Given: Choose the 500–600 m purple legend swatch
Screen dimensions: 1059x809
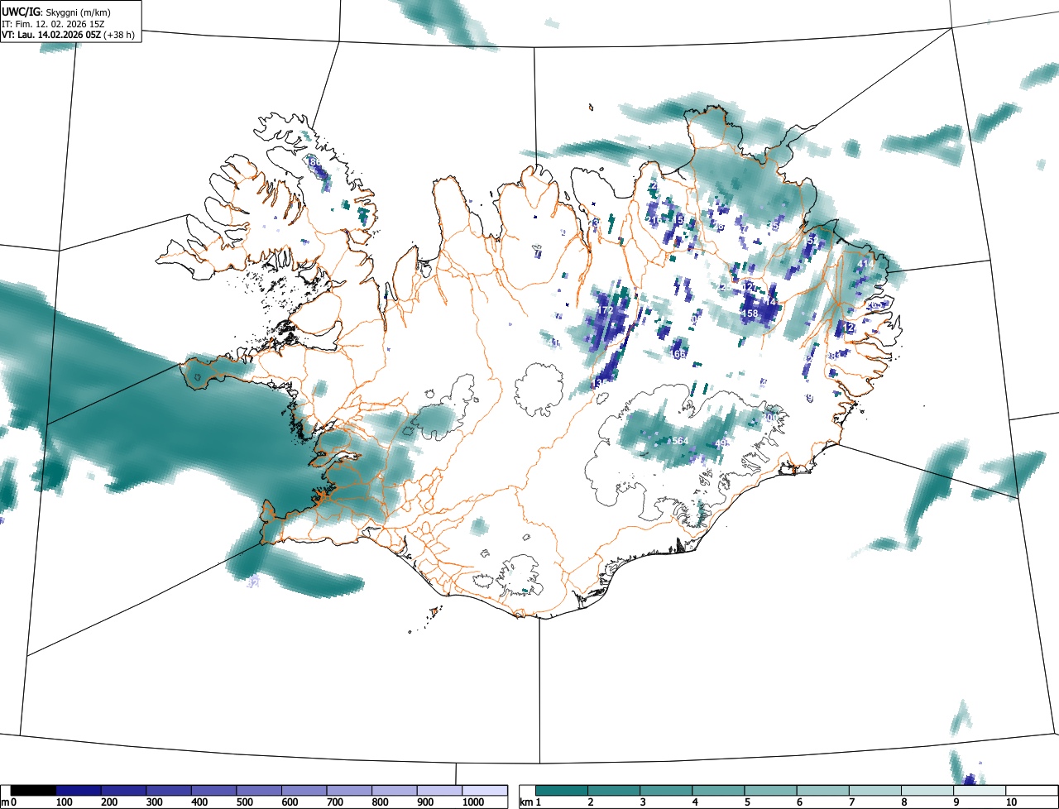Looking at the screenshot, I should 259,791.
